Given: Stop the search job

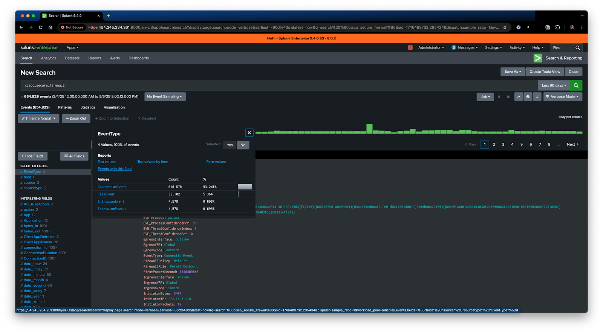Looking at the screenshot, I should click(x=508, y=97).
